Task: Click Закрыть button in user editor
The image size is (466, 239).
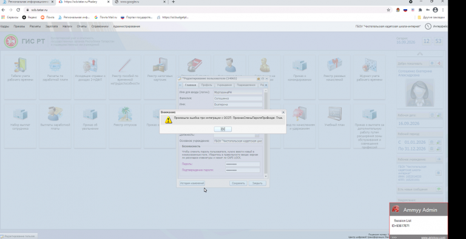Action: (257, 183)
